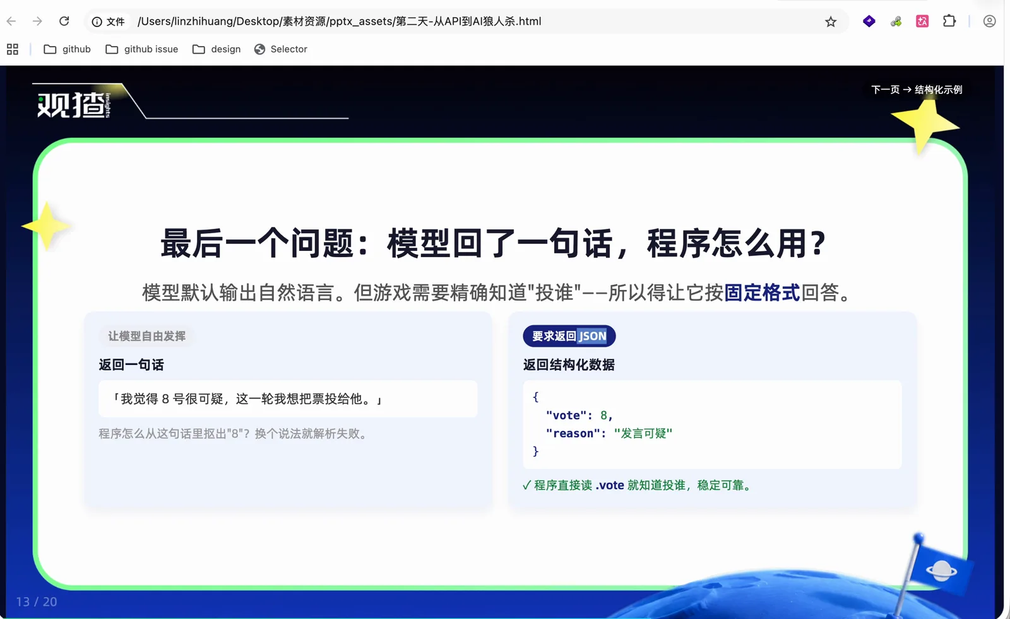Click the 13 / 20 page counter
Viewport: 1010px width, 619px height.
click(x=37, y=602)
